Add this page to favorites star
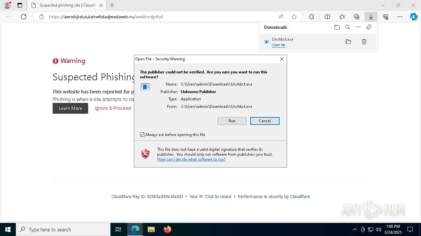 coord(294,17)
